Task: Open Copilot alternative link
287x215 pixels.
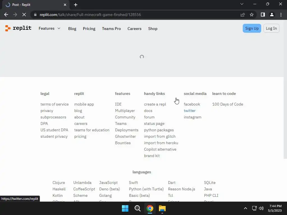Action: 160,149
